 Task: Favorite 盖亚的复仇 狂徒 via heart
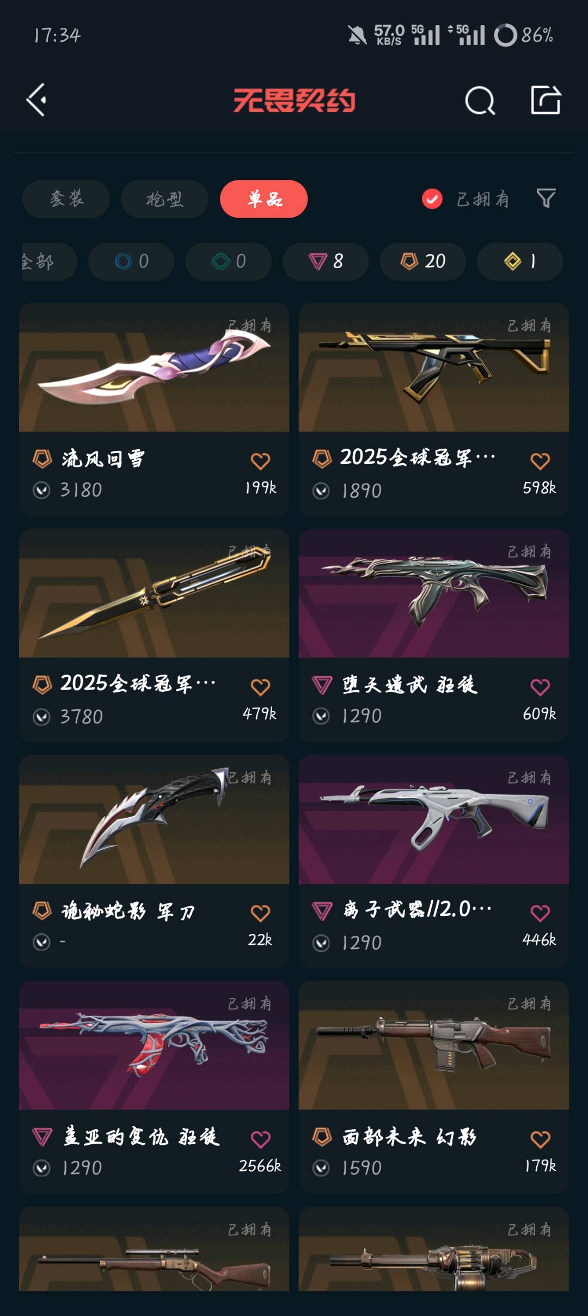coord(260,1139)
